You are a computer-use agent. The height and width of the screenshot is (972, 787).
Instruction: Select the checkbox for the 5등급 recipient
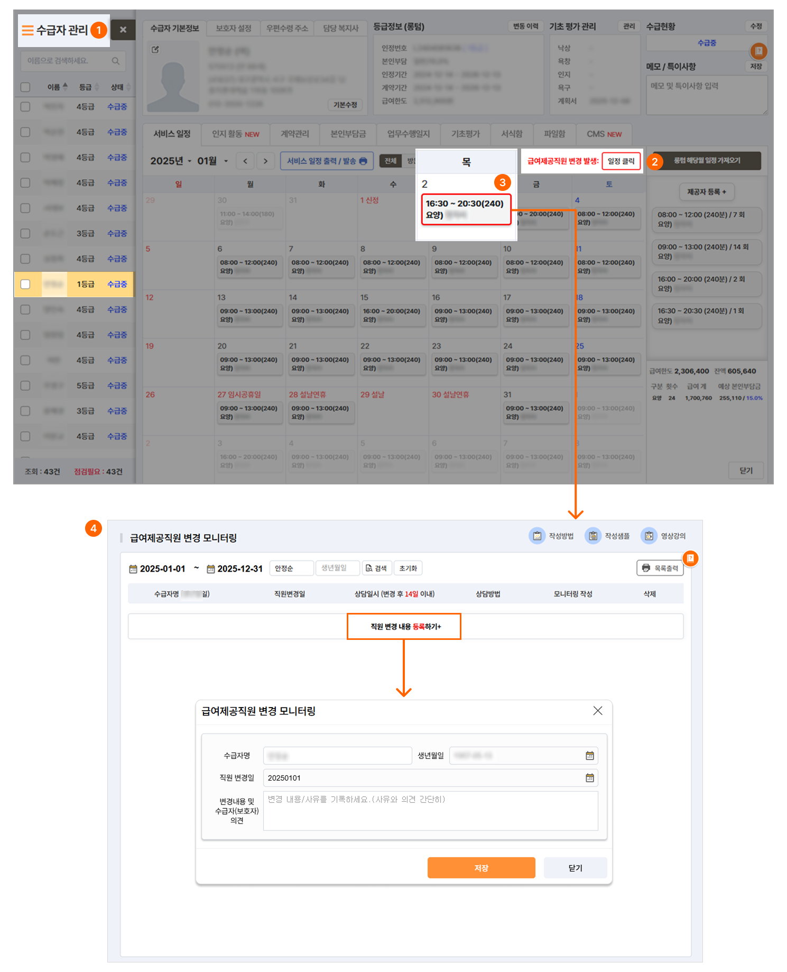pyautogui.click(x=25, y=386)
